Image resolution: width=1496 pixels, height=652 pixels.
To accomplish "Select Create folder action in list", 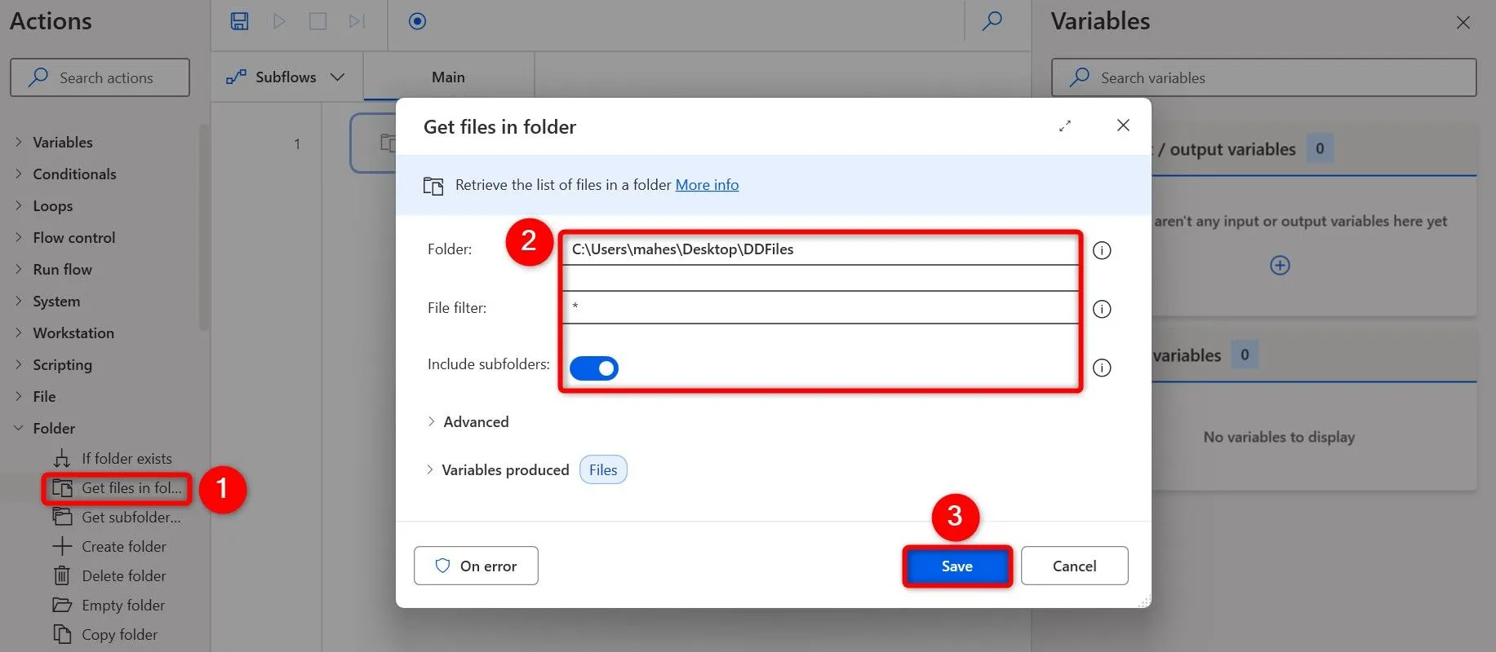I will click(123, 546).
